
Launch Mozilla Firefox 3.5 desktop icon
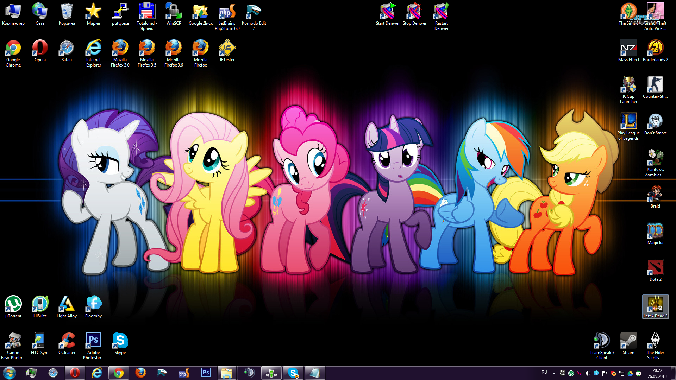[x=147, y=53]
